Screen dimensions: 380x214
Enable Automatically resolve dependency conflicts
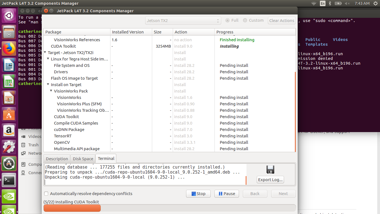46,194
